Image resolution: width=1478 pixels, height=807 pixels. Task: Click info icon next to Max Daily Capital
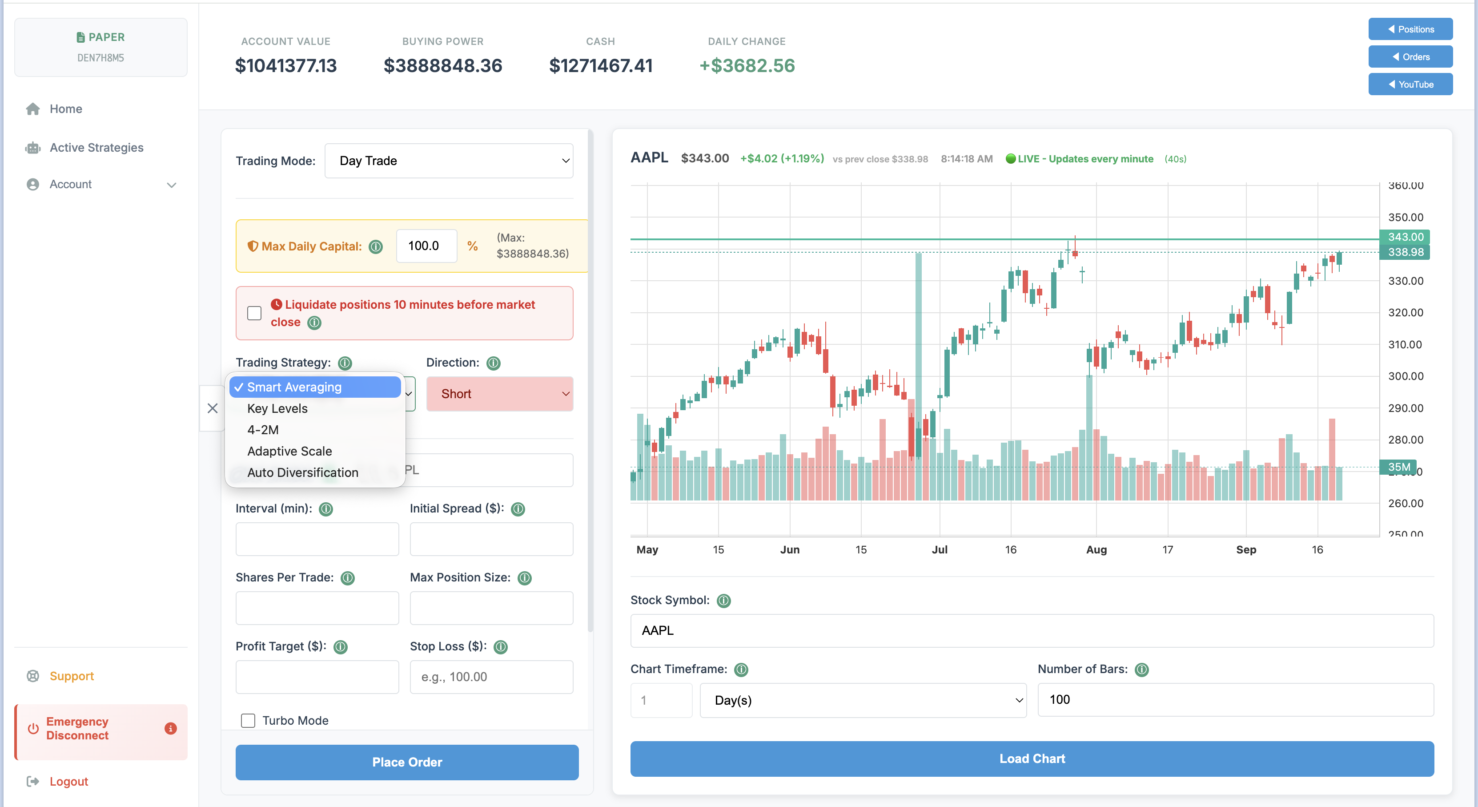pyautogui.click(x=375, y=247)
